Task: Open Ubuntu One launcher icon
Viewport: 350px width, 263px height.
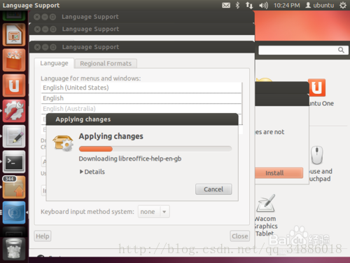Action: coord(14,86)
